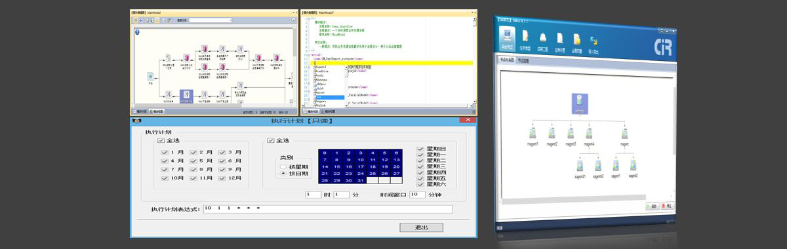Select the magent node icon
Viewport: 787px width, 249px height.
[624, 133]
